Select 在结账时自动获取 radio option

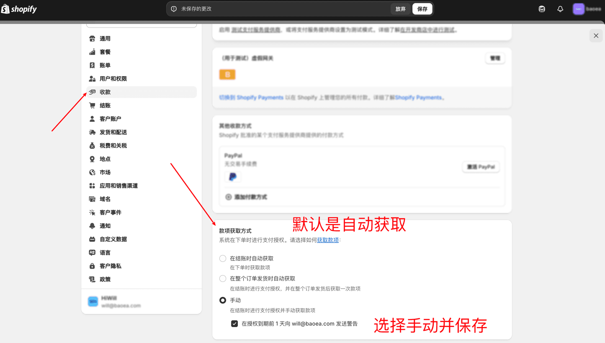tap(223, 259)
